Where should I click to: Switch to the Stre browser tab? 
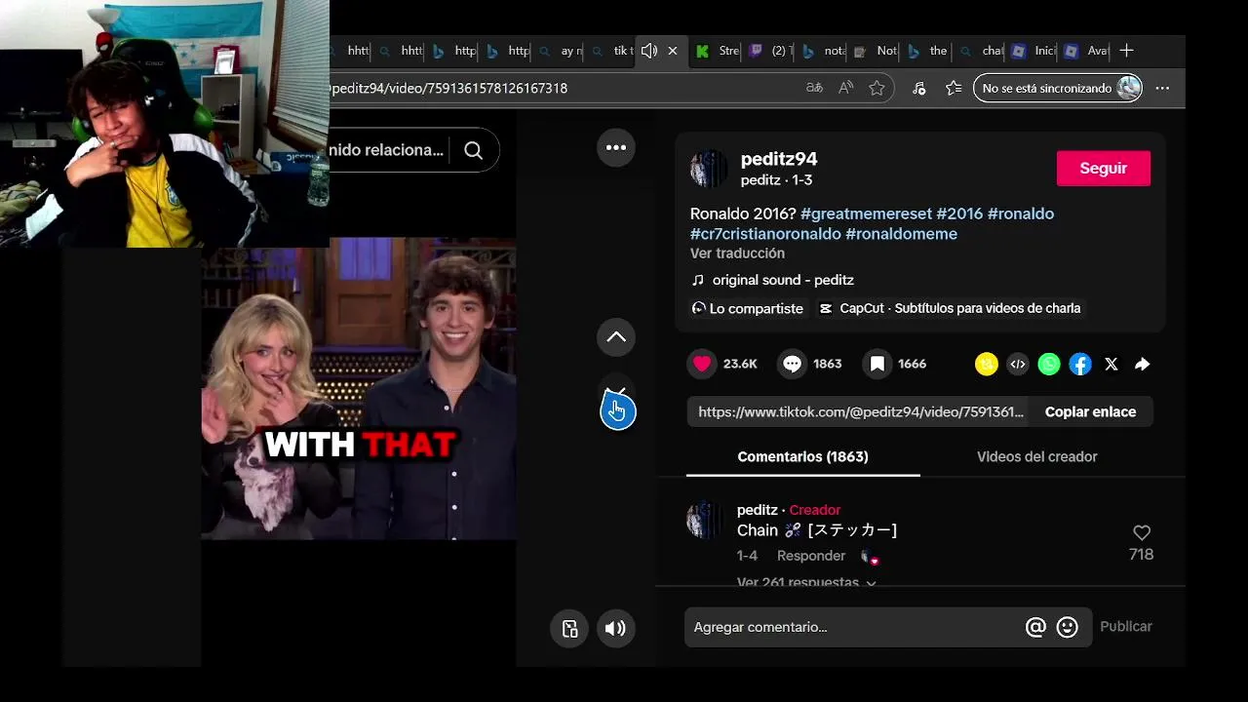click(x=719, y=51)
